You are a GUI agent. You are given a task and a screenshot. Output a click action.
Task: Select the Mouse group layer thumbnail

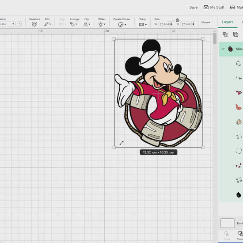230,49
